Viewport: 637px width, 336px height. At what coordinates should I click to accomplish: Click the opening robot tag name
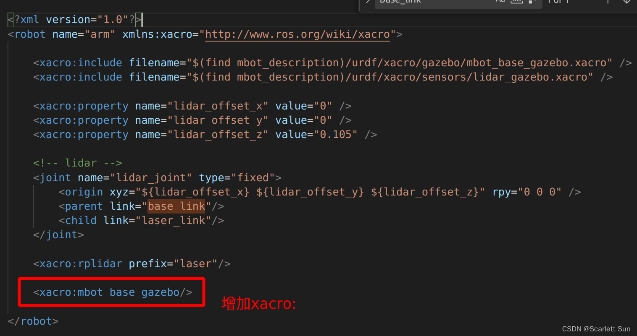click(30, 34)
